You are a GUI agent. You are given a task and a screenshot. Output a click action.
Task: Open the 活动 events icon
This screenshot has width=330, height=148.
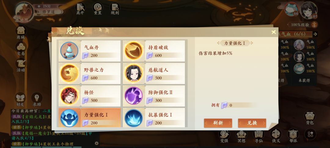[21, 65]
